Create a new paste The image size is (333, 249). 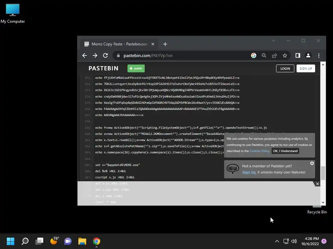coord(136,68)
